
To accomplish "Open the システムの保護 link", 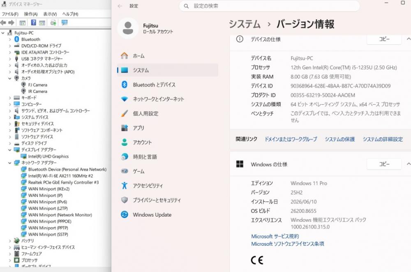I will [x=340, y=139].
